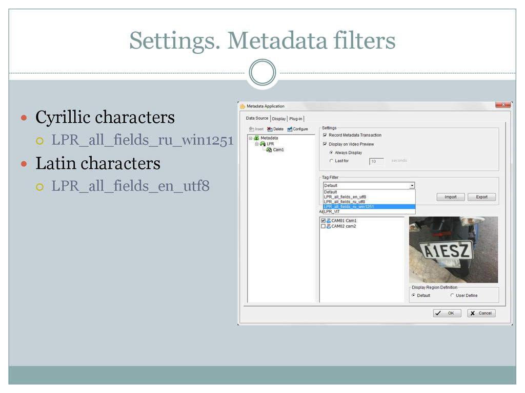This screenshot has height=393, width=525.
Task: Click the Import button
Action: point(450,197)
